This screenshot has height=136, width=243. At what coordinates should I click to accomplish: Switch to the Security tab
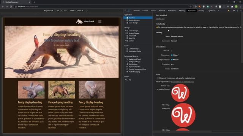[201, 11]
